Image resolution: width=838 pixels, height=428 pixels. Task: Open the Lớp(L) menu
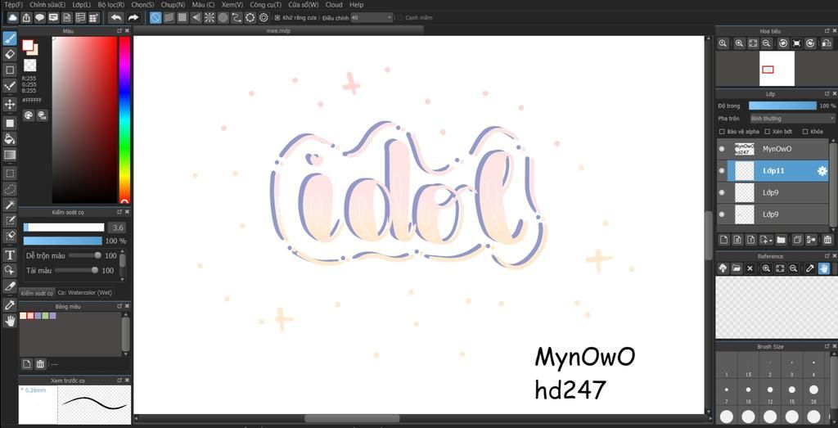(81, 5)
